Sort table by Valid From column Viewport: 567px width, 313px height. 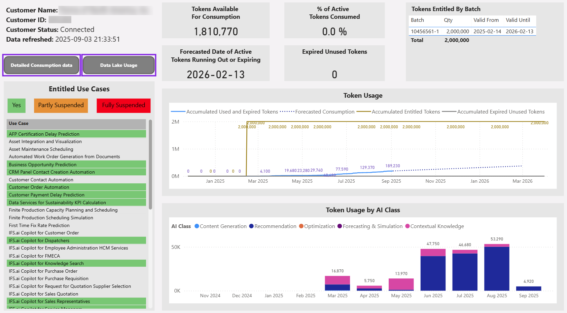tap(486, 20)
